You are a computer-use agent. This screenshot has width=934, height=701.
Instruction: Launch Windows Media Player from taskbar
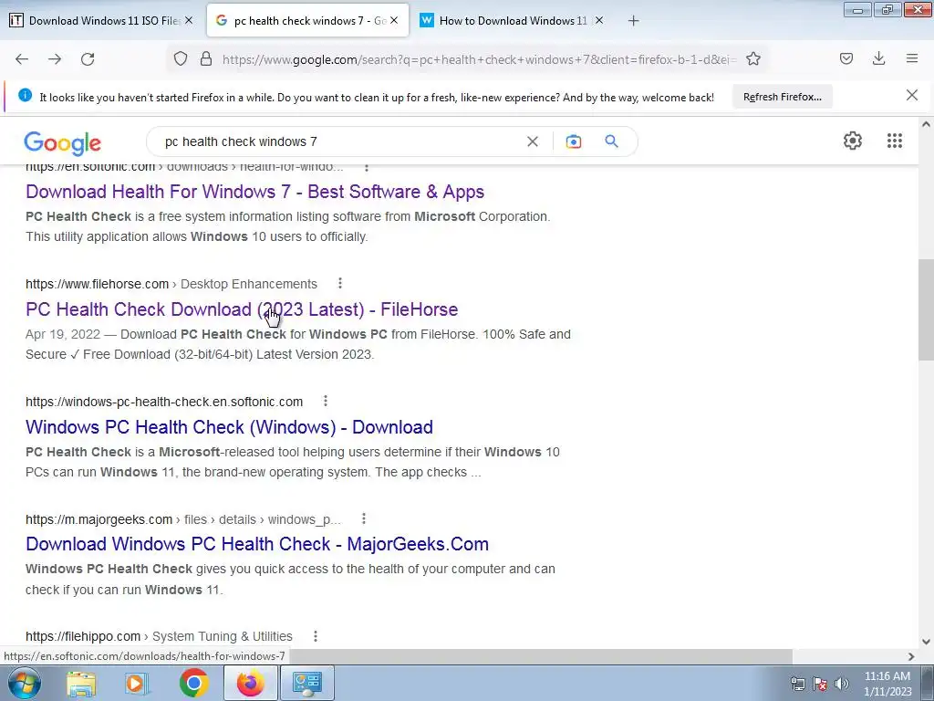point(137,683)
